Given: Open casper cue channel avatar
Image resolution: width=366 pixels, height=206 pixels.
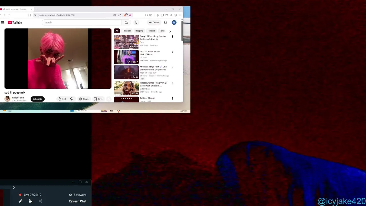Looking at the screenshot, I should 7,99.
